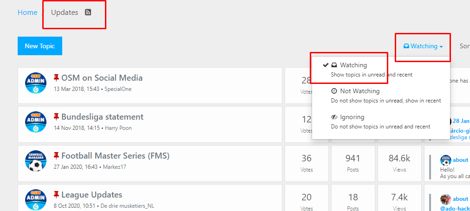The height and width of the screenshot is (211, 470).
Task: Click the soccer ball avatar in Football Master Series last post
Action: click(445, 160)
